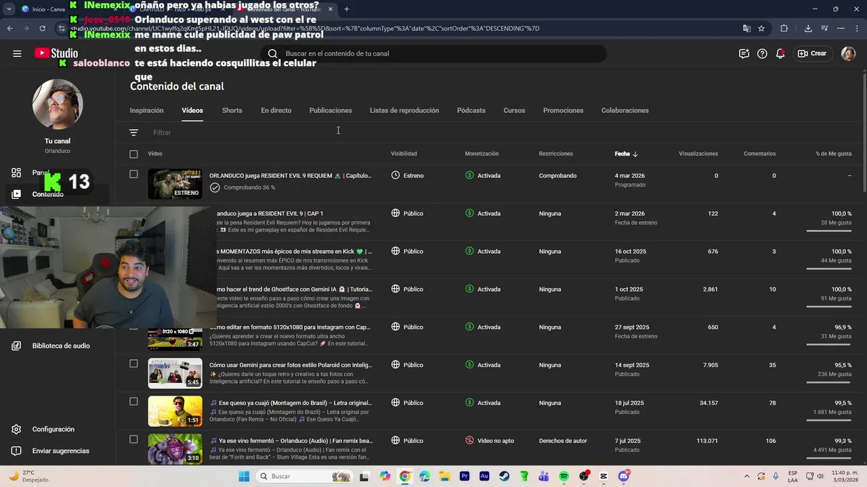Click the Crear button

(812, 53)
